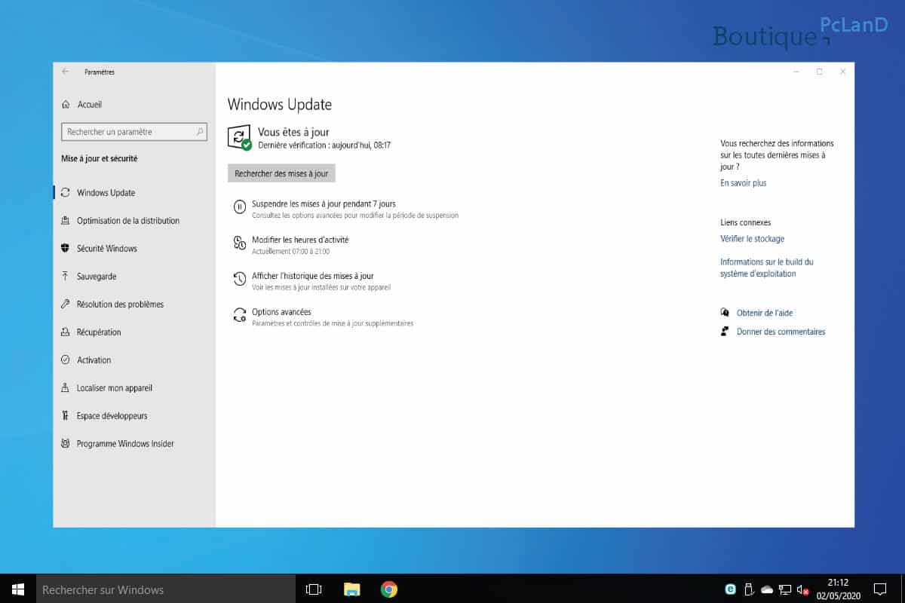
Task: Click the 'Rechercher un paramètre' search field
Action: pyautogui.click(x=133, y=132)
